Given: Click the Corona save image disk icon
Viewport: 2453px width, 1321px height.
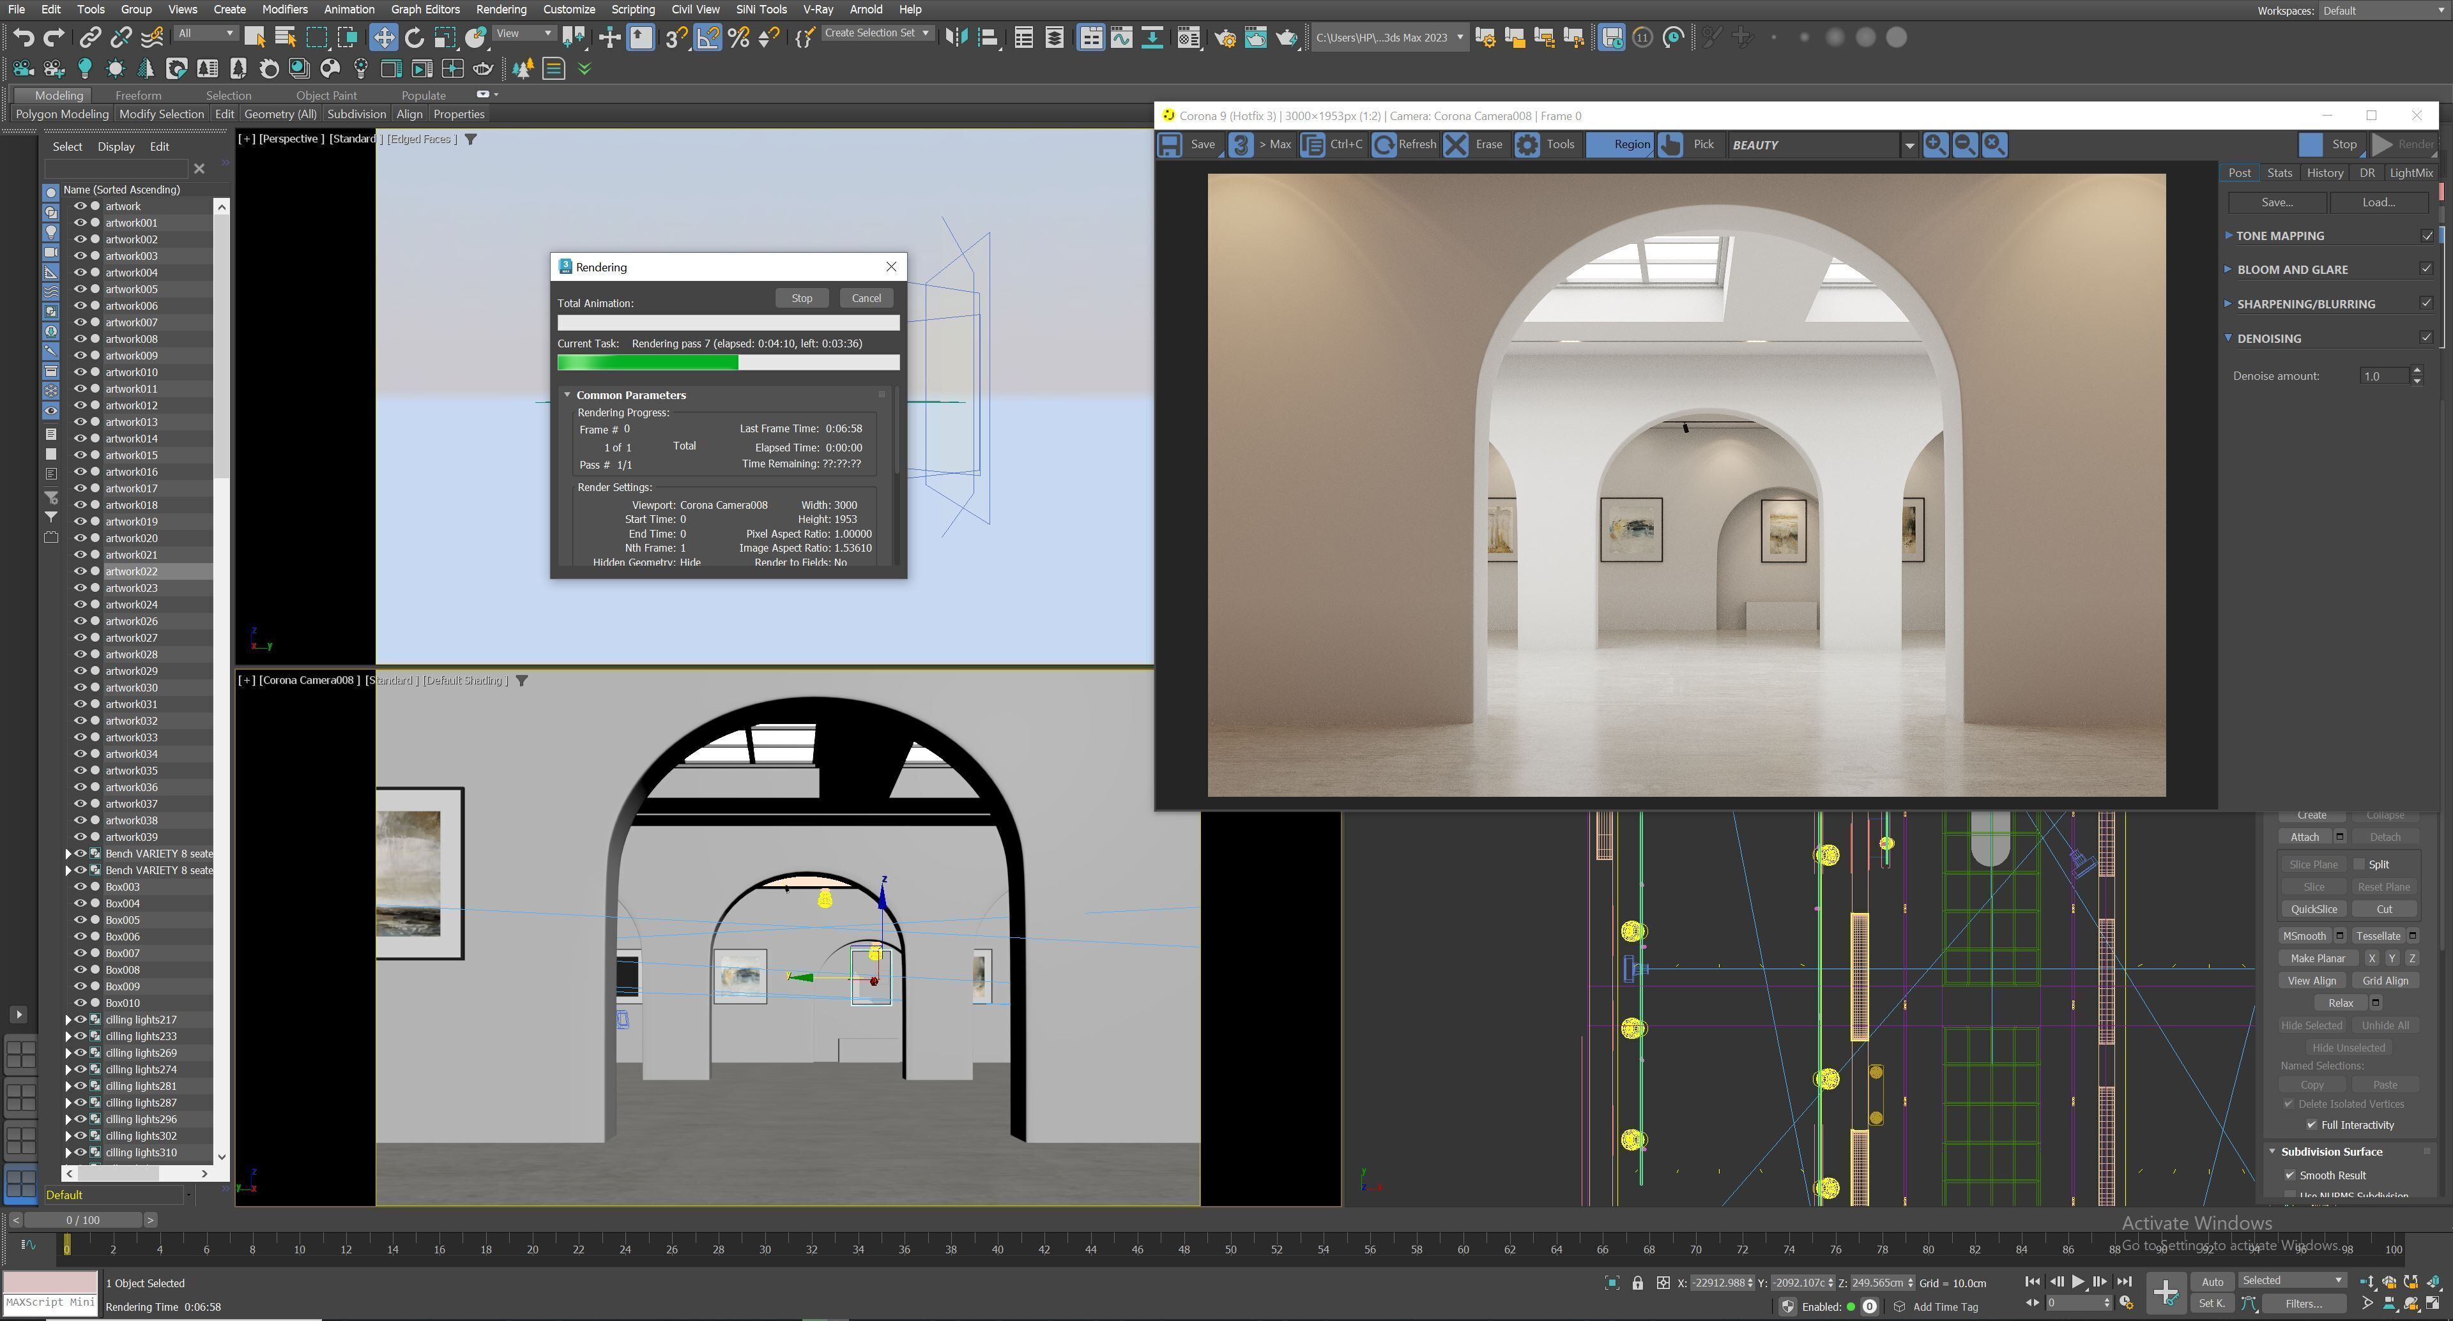Looking at the screenshot, I should click(x=1170, y=145).
